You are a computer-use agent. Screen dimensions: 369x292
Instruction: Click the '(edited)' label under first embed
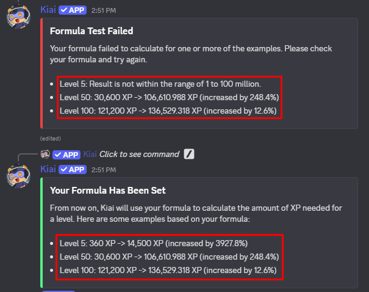(x=49, y=139)
